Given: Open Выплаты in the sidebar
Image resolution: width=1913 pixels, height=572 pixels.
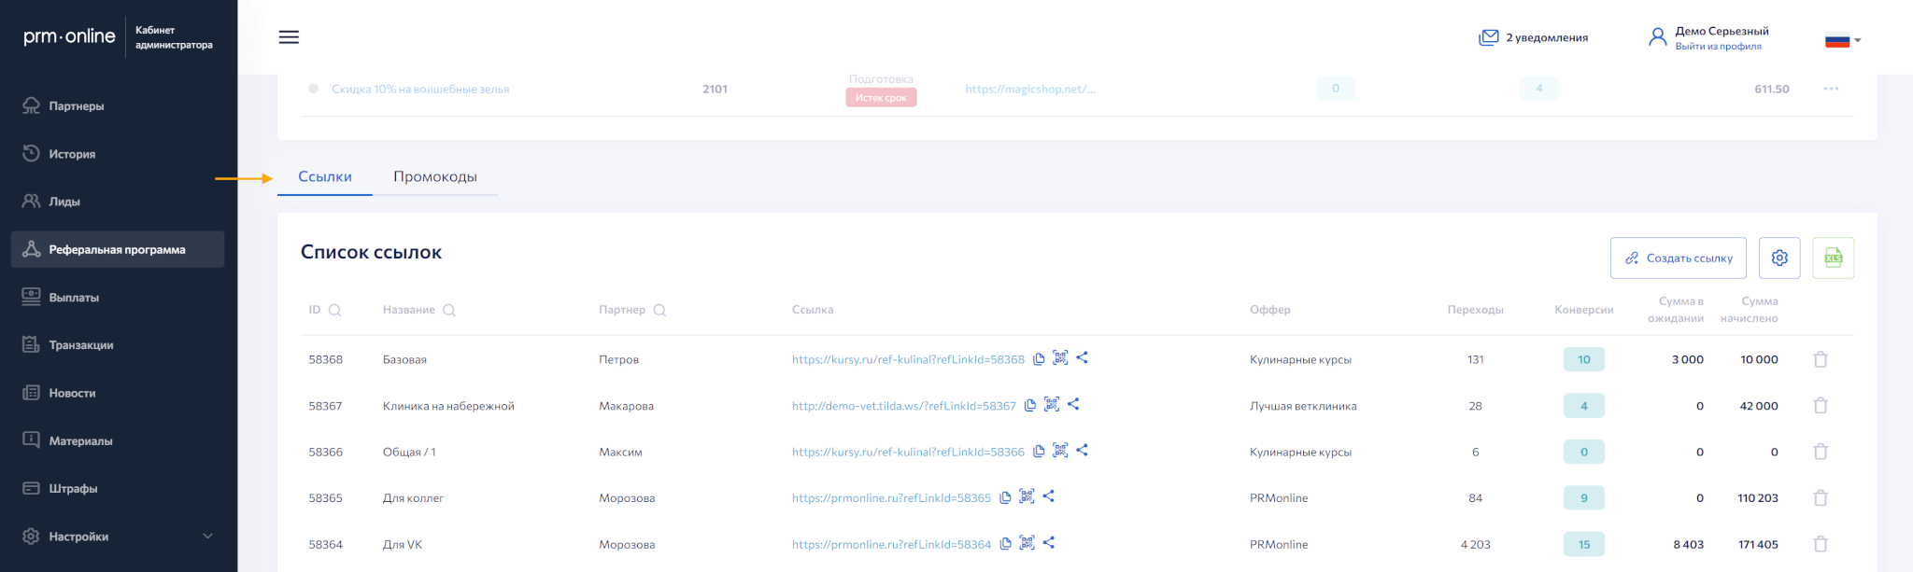Looking at the screenshot, I should [x=118, y=298].
